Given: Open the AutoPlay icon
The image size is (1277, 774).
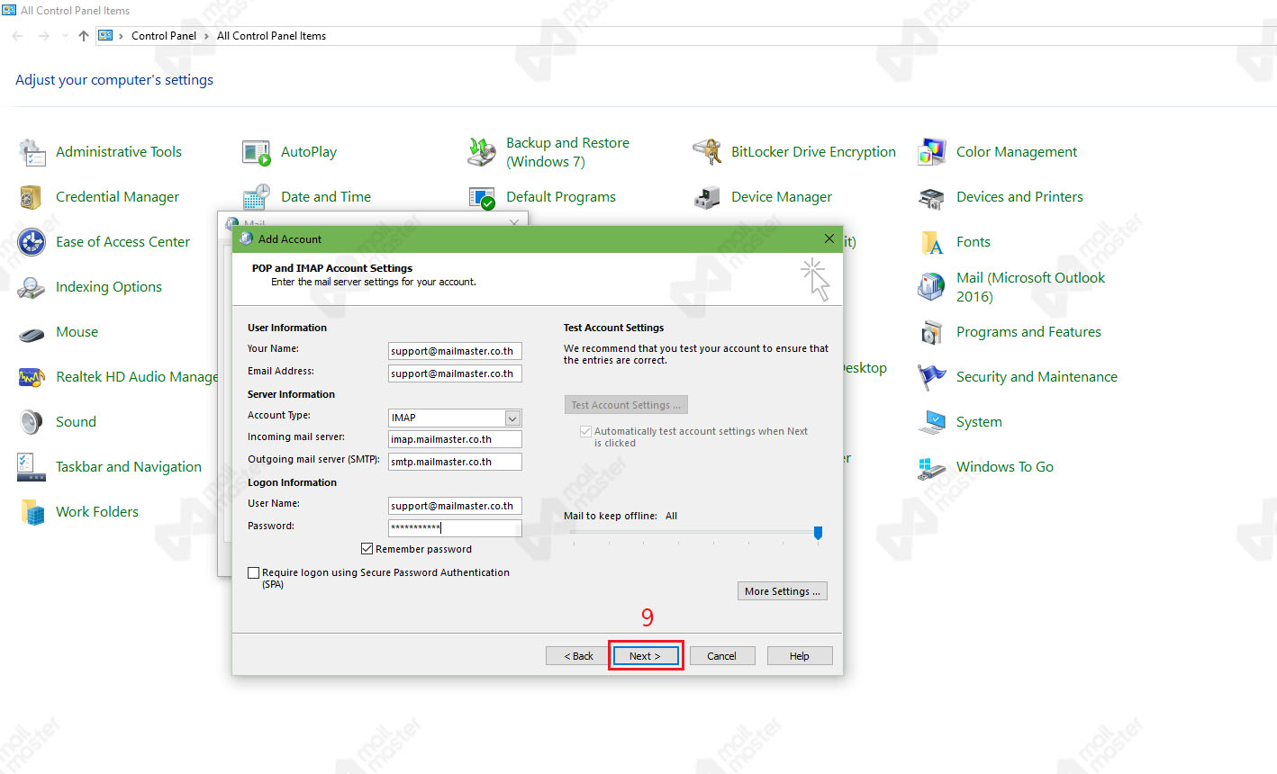Looking at the screenshot, I should [257, 152].
